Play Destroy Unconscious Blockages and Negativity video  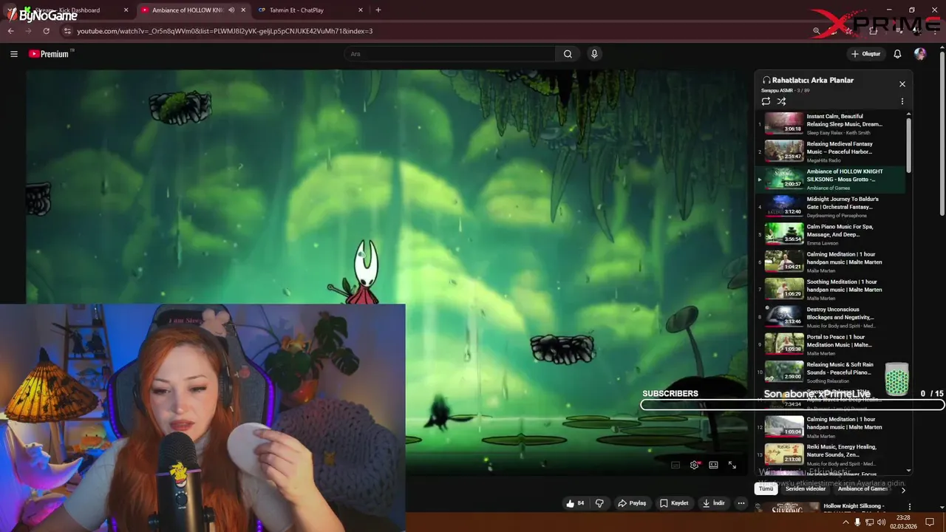(x=831, y=317)
